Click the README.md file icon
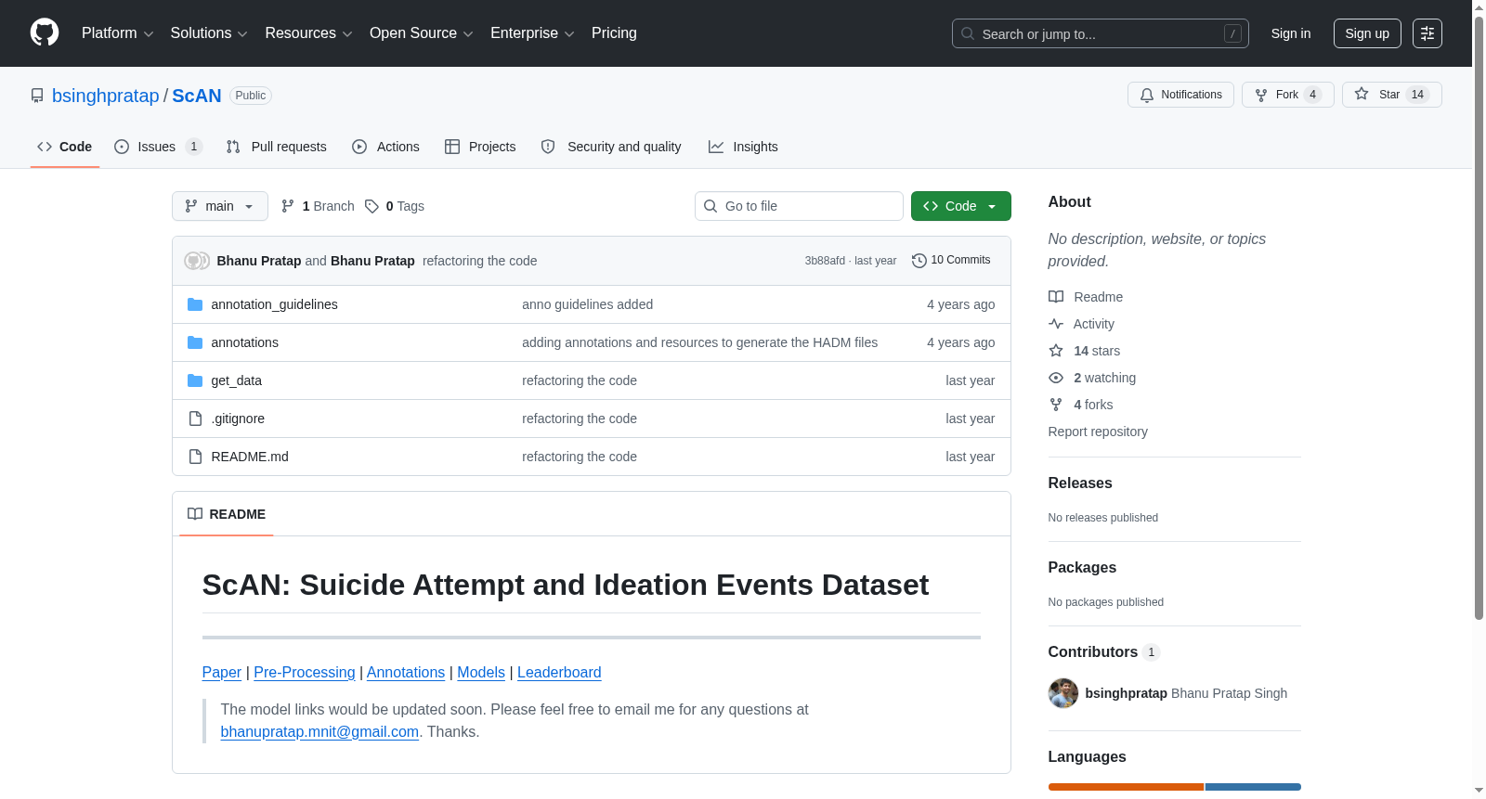1486x799 pixels. click(195, 457)
